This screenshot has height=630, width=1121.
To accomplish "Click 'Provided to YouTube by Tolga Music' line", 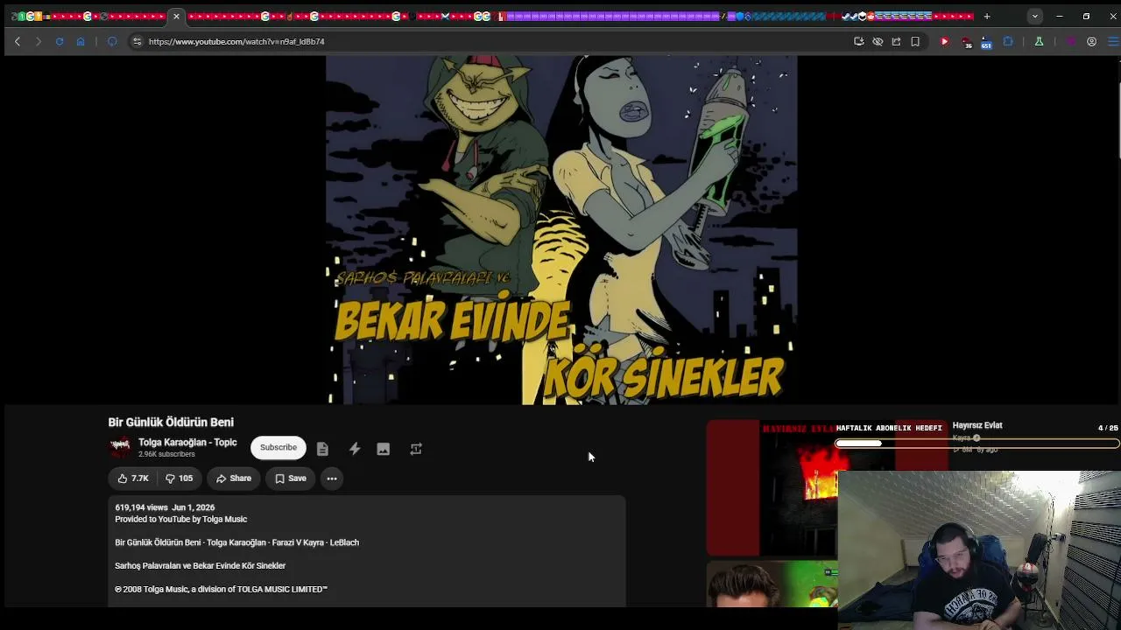I will 181,520.
